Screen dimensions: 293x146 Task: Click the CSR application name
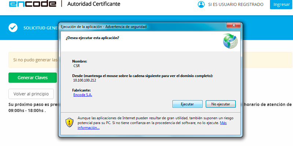[77, 66]
